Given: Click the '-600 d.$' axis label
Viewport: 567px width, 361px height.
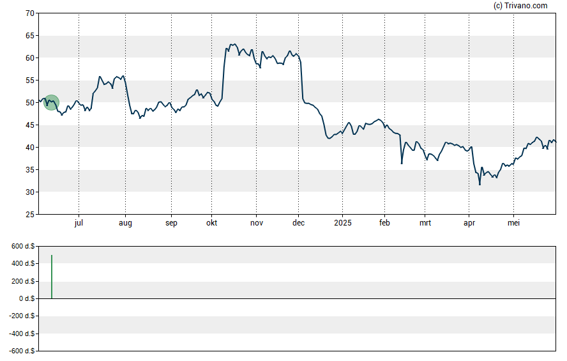Looking at the screenshot, I should pyautogui.click(x=22, y=351).
